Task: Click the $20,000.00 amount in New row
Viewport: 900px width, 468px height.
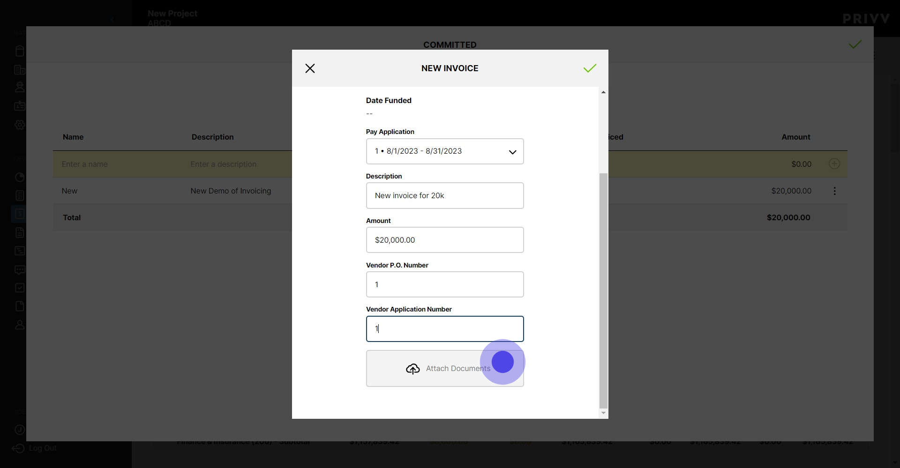Action: (x=791, y=191)
